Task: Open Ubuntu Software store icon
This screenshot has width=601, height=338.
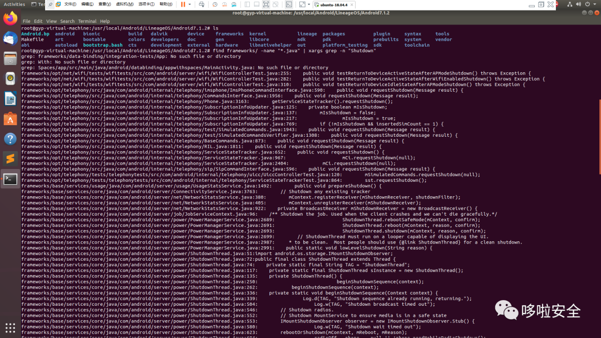Action: click(11, 118)
